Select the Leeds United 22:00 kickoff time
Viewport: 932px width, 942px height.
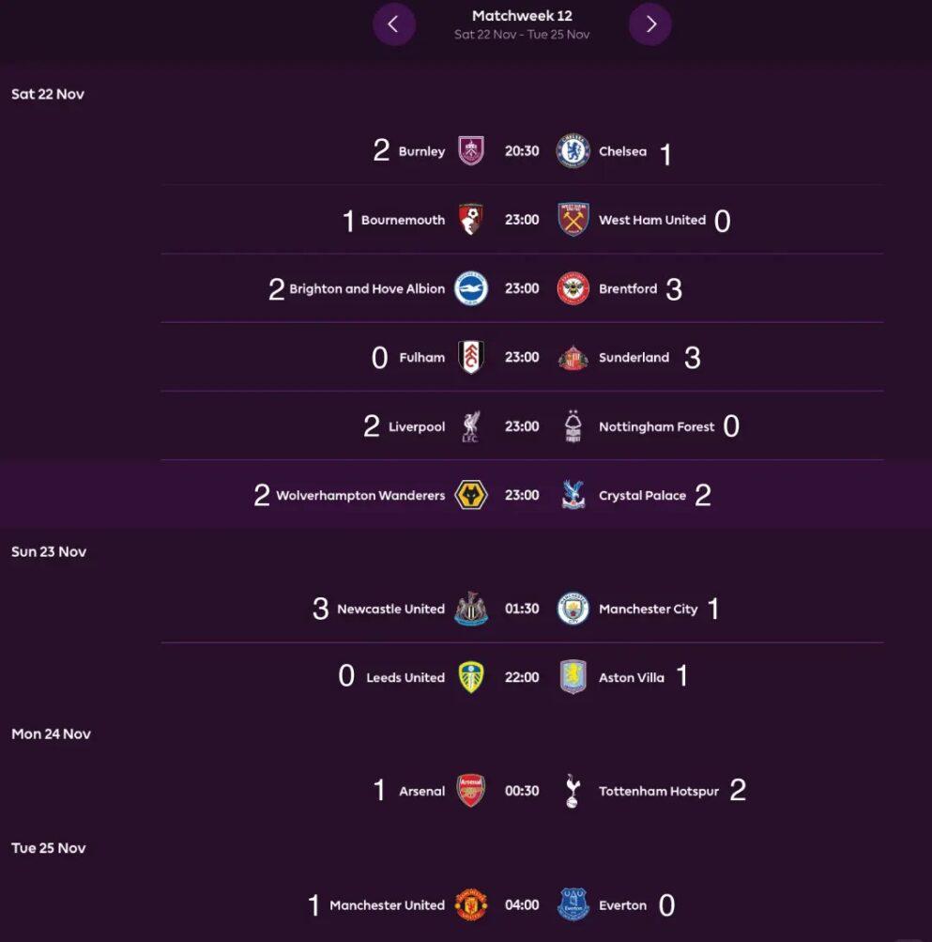(x=522, y=677)
